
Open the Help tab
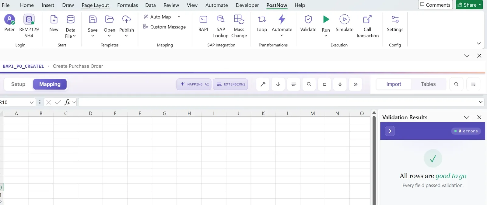point(300,5)
